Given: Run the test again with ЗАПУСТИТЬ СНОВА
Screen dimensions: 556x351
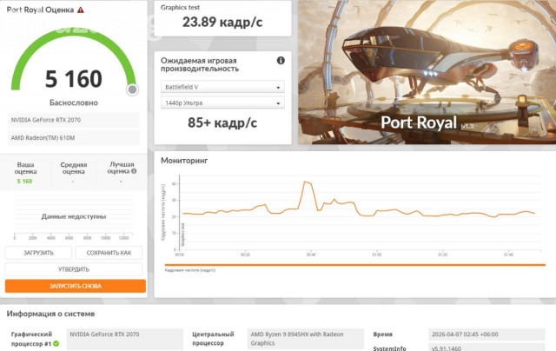Looking at the screenshot, I should [x=75, y=286].
